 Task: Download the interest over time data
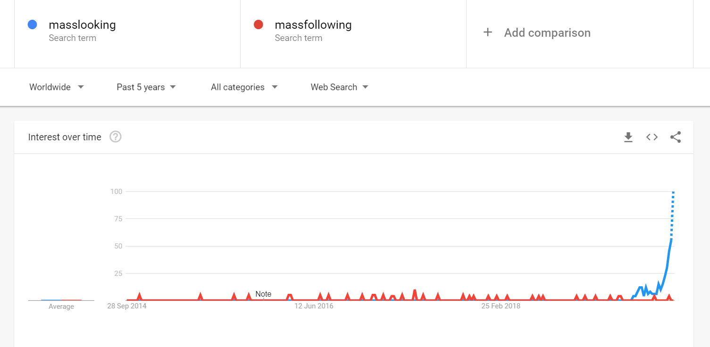(x=628, y=137)
